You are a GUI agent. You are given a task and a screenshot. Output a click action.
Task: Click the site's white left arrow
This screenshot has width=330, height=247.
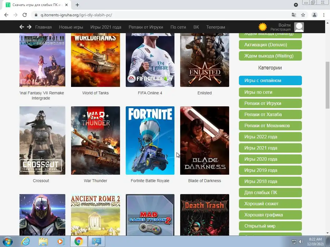pyautogui.click(x=22, y=27)
